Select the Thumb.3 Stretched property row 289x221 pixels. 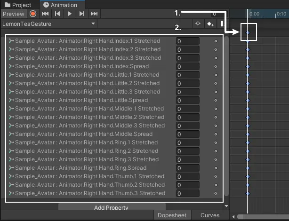click(114, 193)
